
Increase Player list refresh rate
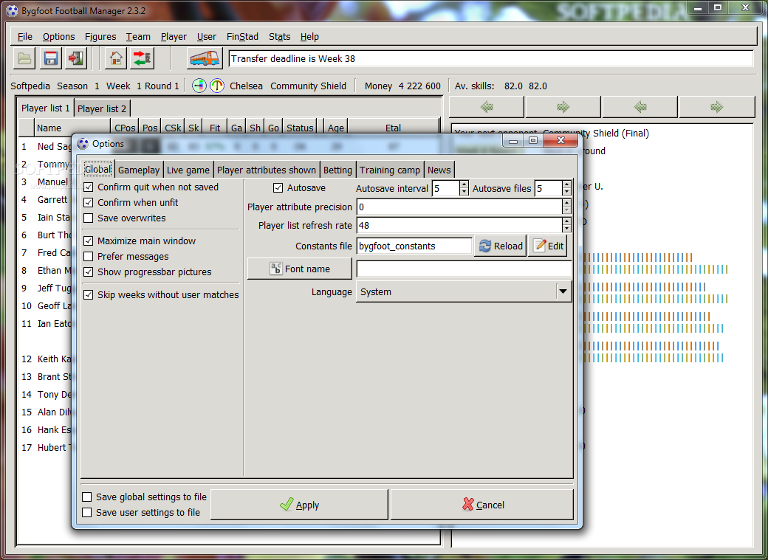566,222
